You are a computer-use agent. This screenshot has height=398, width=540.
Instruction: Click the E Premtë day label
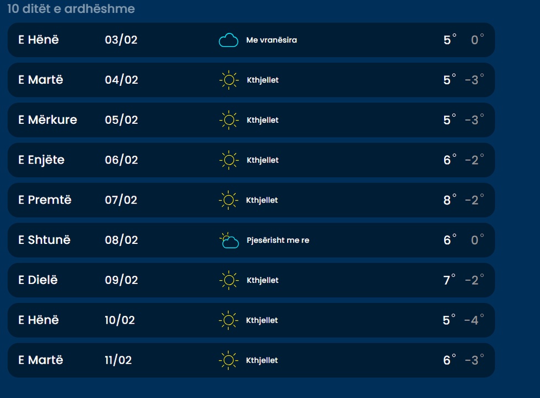[x=45, y=200]
